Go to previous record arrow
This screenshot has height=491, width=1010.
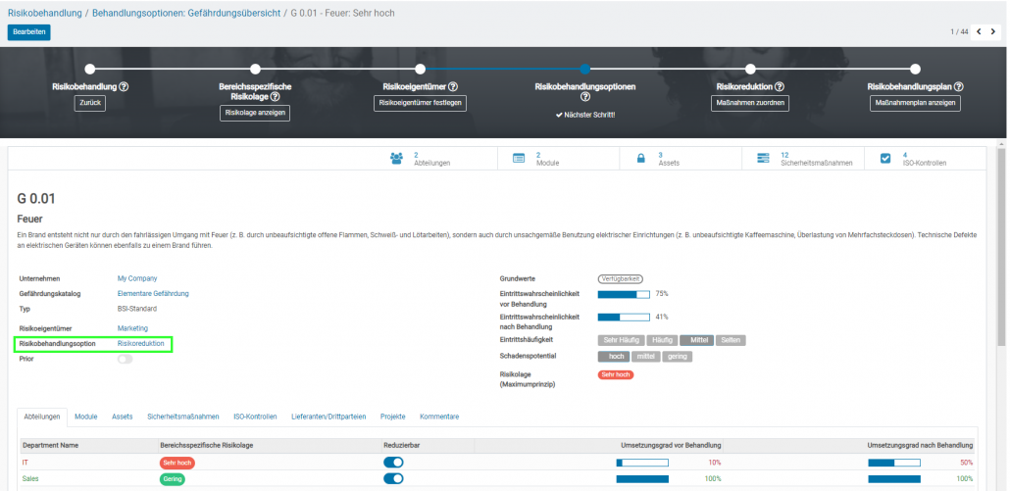coord(979,31)
